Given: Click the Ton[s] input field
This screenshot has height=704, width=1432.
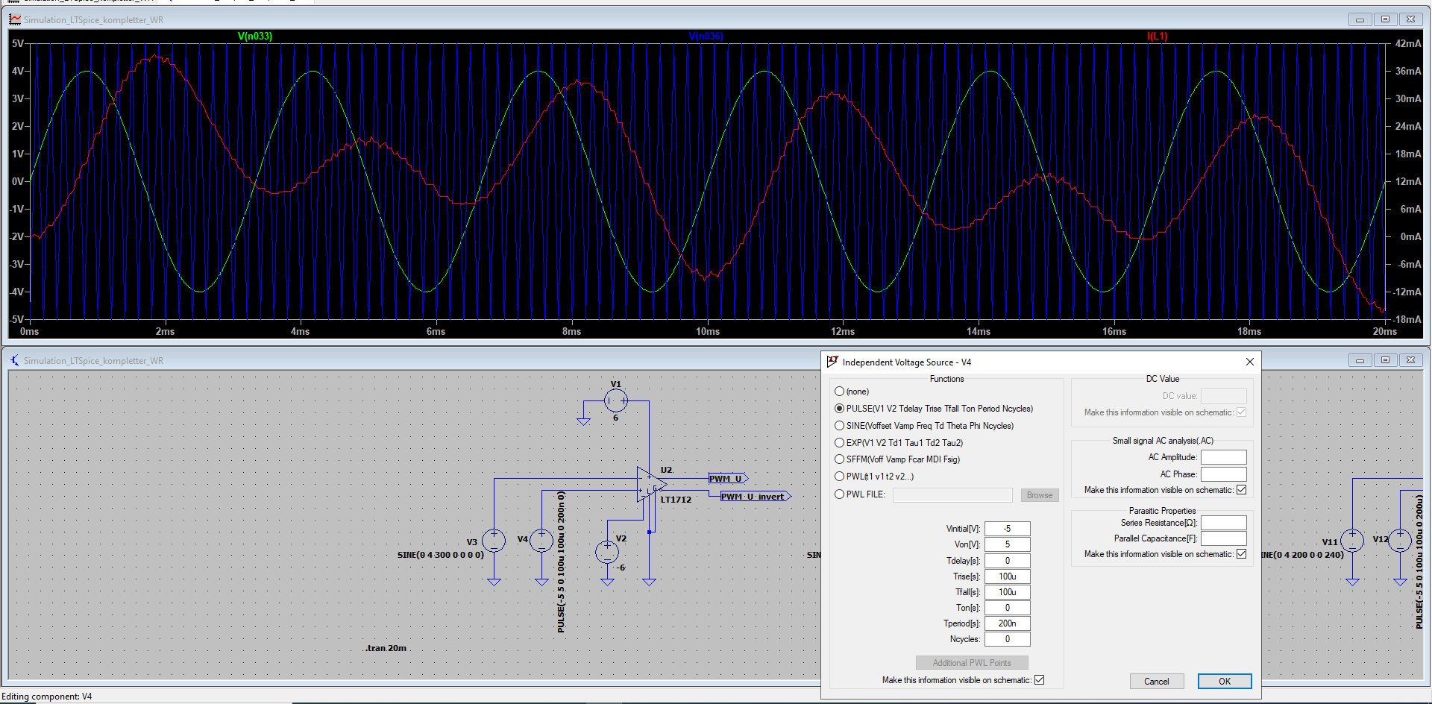Looking at the screenshot, I should pos(1007,608).
